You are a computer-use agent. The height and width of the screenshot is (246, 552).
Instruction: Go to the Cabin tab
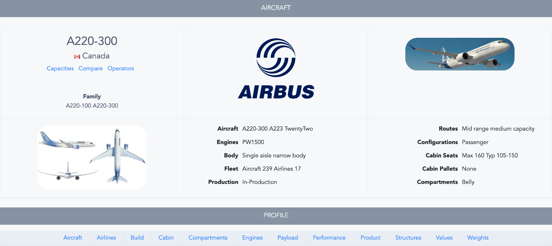(x=166, y=238)
